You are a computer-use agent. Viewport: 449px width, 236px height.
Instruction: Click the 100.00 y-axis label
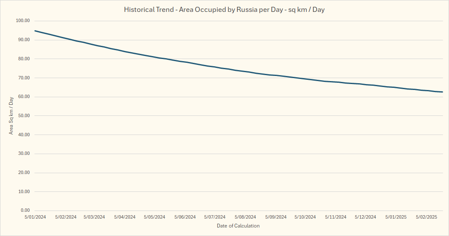pos(22,21)
